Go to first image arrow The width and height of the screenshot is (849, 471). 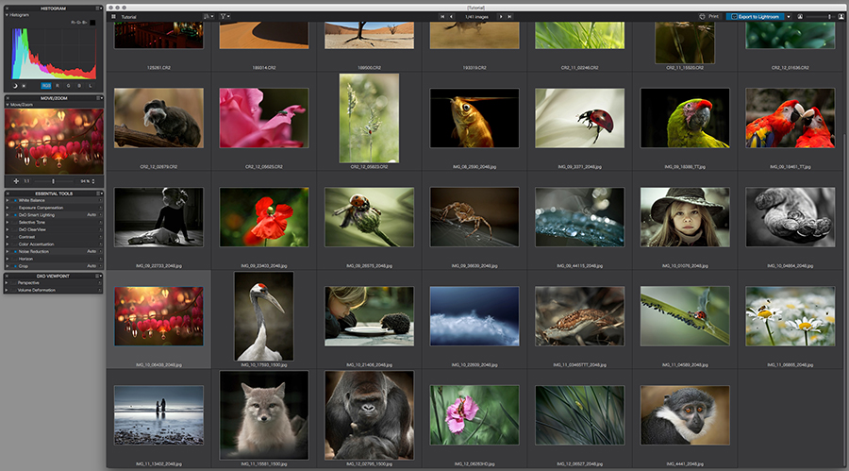coord(443,17)
